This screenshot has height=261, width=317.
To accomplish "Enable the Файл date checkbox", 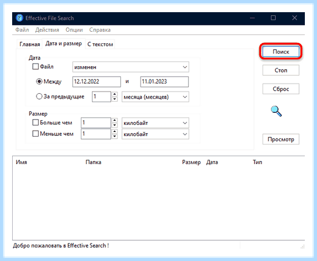I will click(x=35, y=67).
